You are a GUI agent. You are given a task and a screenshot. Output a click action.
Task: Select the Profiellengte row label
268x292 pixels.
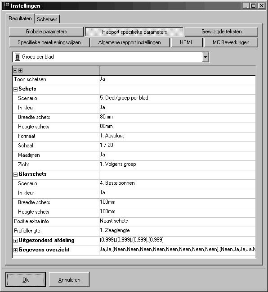click(x=27, y=231)
